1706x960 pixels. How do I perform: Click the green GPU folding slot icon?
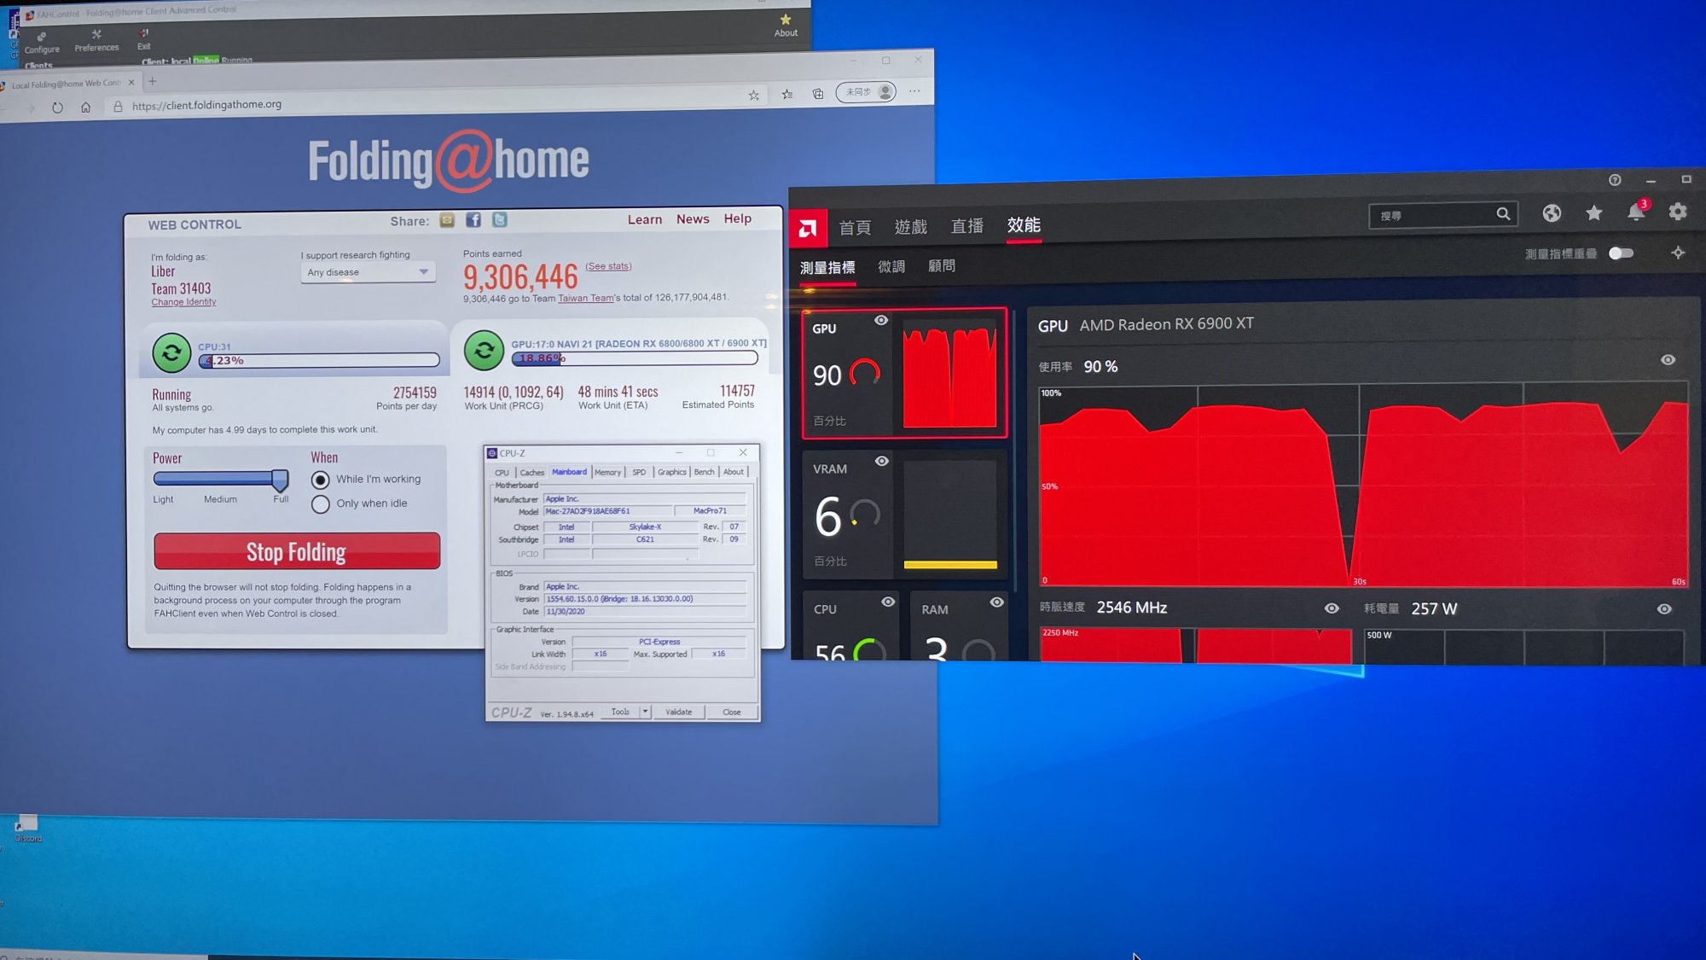tap(484, 351)
